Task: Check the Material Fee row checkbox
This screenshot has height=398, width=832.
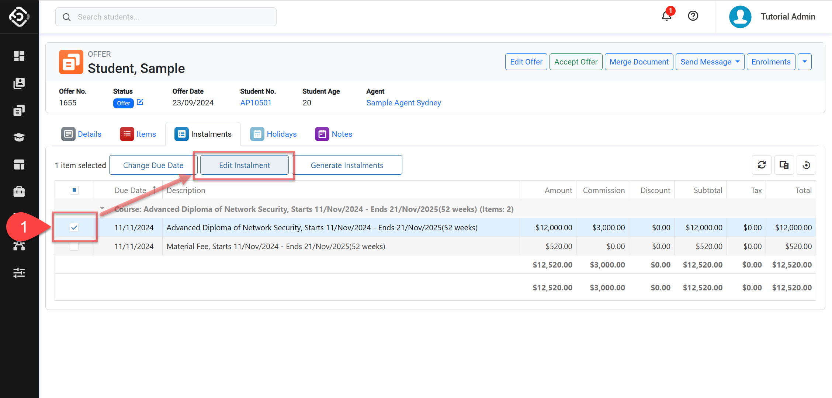Action: [74, 246]
